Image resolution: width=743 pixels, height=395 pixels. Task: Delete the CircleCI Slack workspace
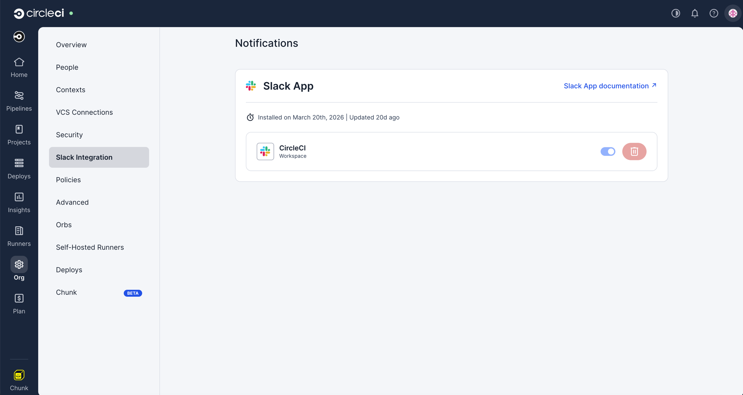(634, 151)
